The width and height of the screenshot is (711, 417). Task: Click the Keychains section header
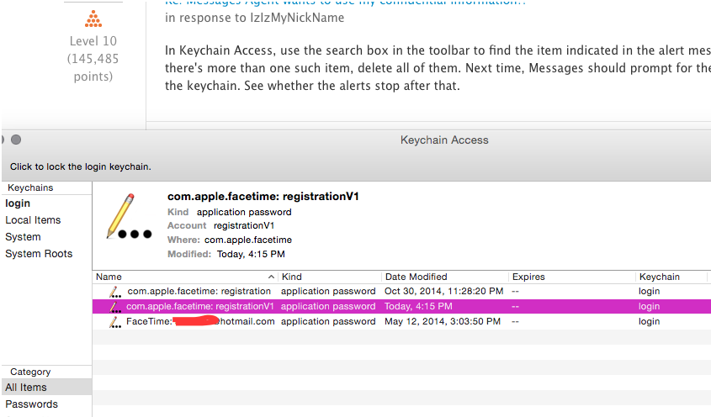[30, 188]
